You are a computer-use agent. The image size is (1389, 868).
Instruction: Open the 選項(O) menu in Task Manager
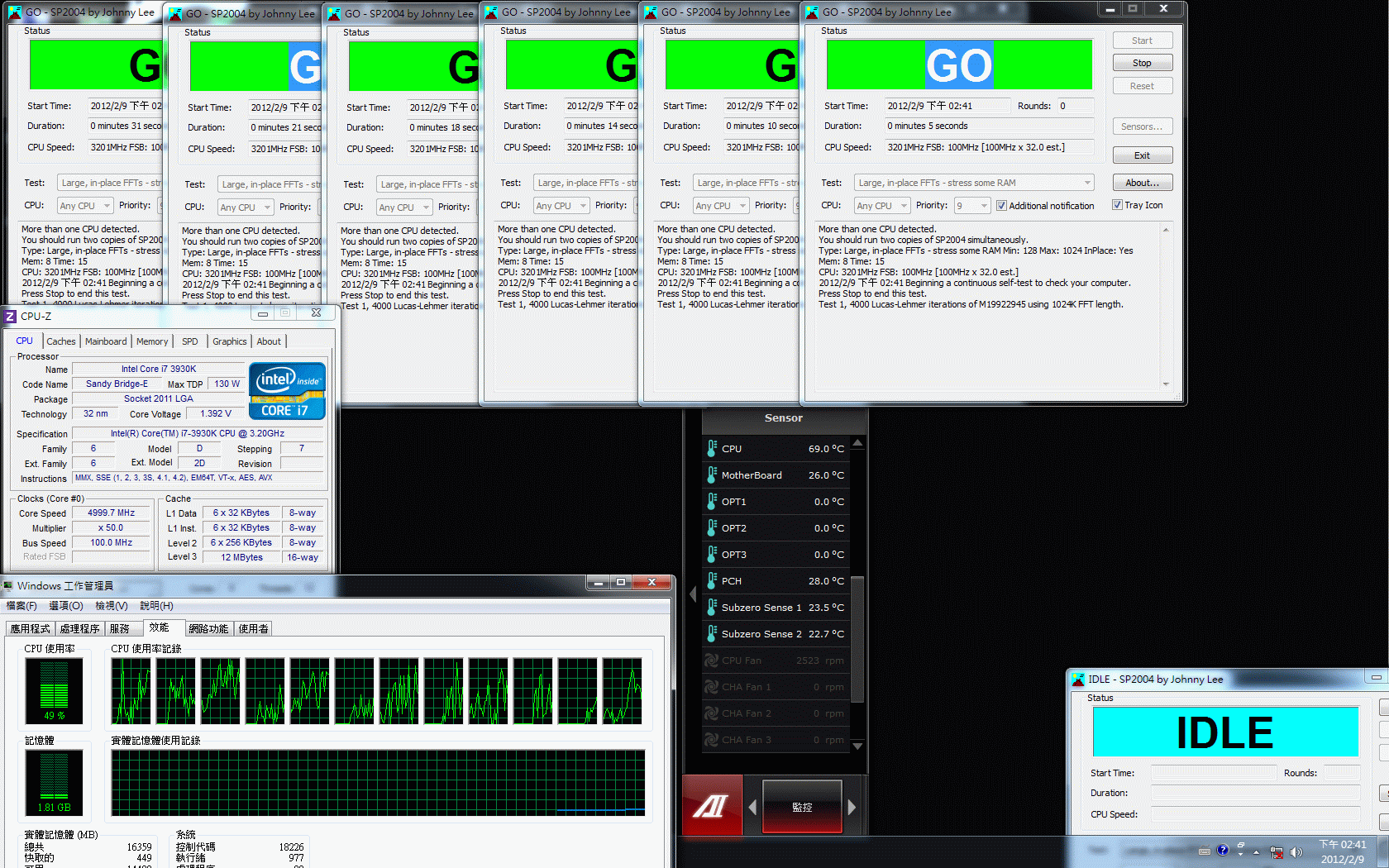click(x=66, y=606)
